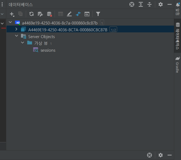Select the A4469E19-4250-4036-8C7A-000860C8C87B database row
This screenshot has height=160, width=181.
click(x=90, y=29)
